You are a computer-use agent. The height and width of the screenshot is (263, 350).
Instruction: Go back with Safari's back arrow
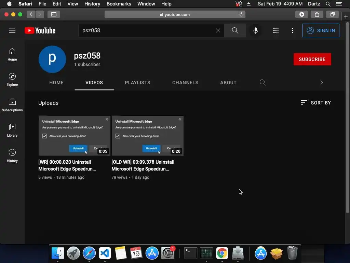(31, 14)
